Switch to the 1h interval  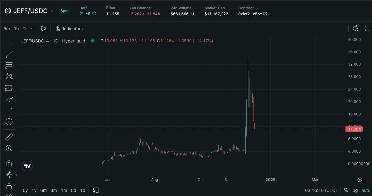[16, 29]
